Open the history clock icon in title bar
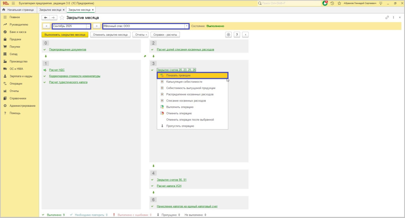Screen dimensions: 405x218 pos(332,3)
